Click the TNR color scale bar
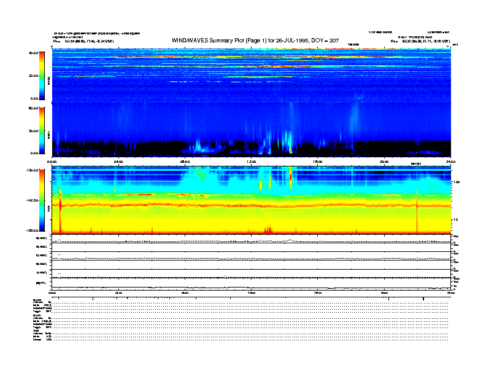The height and width of the screenshot is (376, 486). [x=42, y=200]
